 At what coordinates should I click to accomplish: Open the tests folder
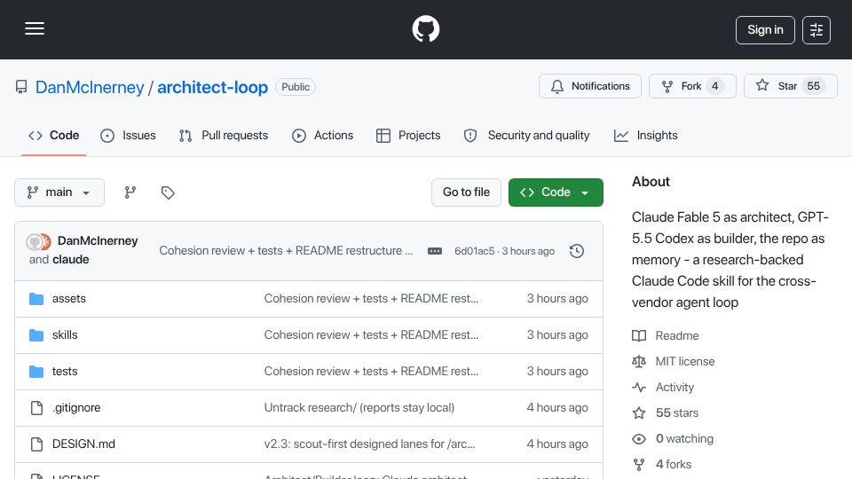(x=65, y=372)
